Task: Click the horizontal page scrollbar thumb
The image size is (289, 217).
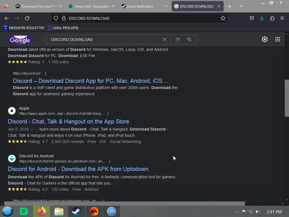Action: click(x=124, y=203)
